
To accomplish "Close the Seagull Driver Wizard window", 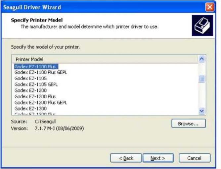I will tap(209, 7).
